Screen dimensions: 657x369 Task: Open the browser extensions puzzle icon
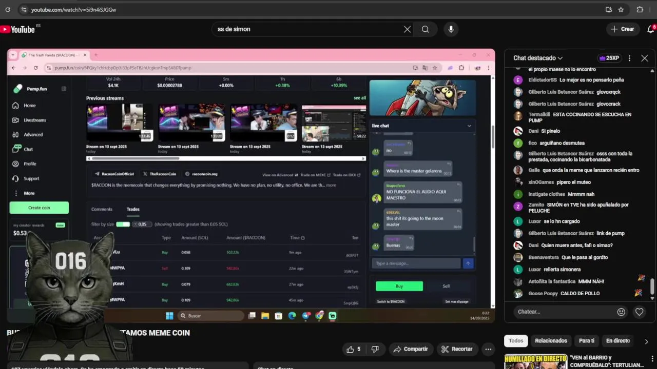point(640,9)
